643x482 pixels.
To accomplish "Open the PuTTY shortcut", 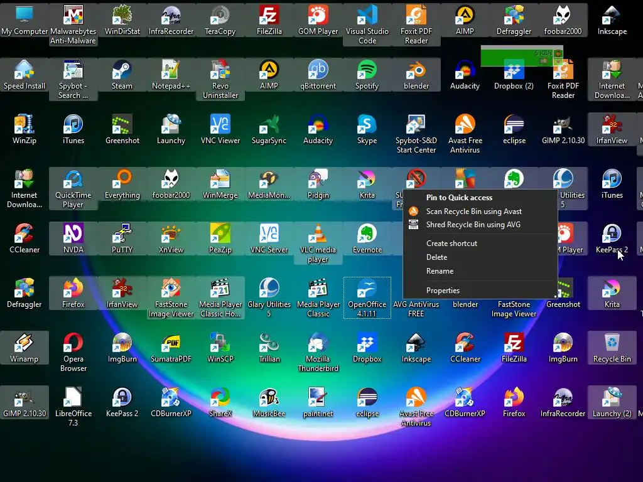I will pos(122,238).
